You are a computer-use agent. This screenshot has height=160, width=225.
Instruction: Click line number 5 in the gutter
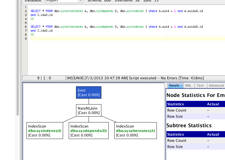26,23
